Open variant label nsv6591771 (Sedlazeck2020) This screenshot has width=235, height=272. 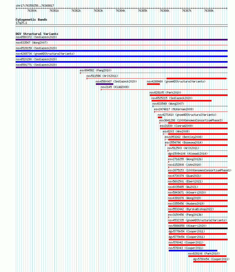click(36, 65)
